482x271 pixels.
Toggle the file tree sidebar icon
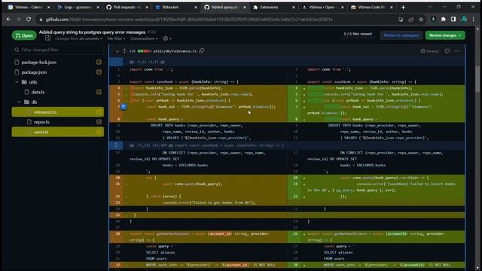click(47, 38)
